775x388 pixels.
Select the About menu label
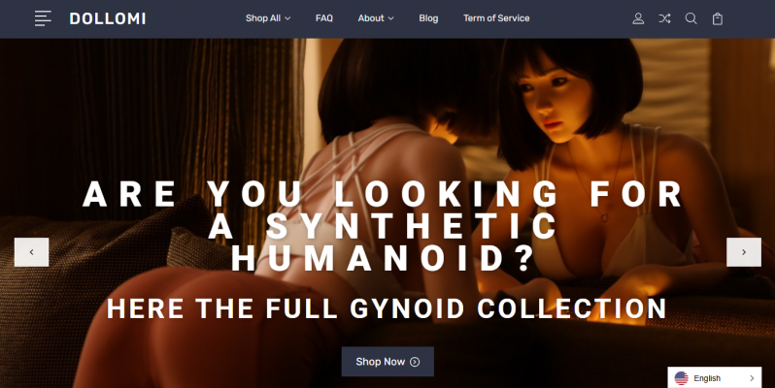(371, 18)
